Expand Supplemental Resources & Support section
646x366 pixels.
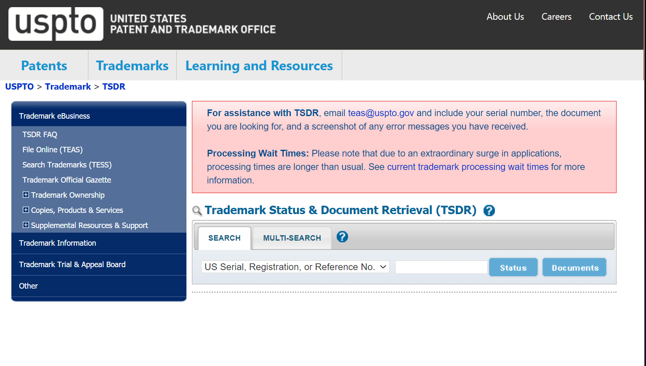pyautogui.click(x=26, y=225)
